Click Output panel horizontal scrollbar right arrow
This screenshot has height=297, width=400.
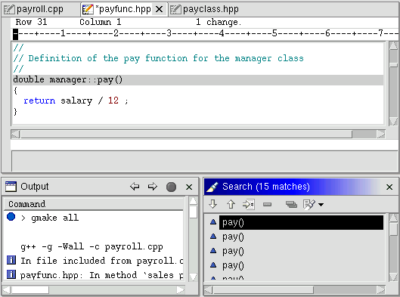(x=181, y=290)
